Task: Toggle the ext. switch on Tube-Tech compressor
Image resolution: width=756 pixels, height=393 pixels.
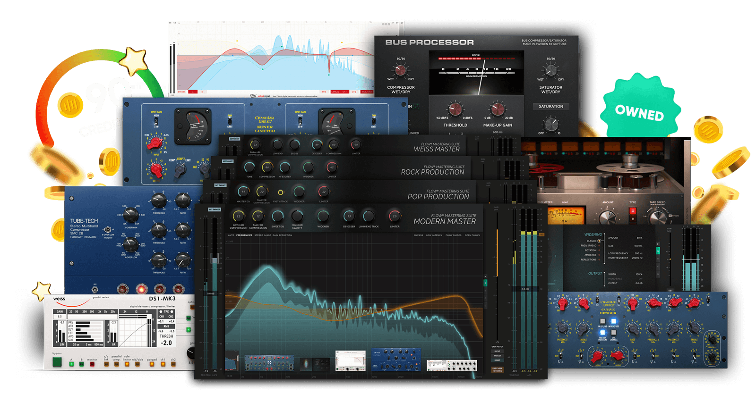Action: click(95, 289)
